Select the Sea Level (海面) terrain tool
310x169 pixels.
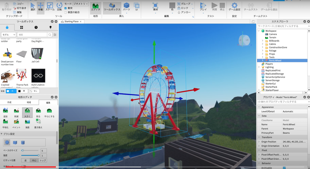(28, 122)
